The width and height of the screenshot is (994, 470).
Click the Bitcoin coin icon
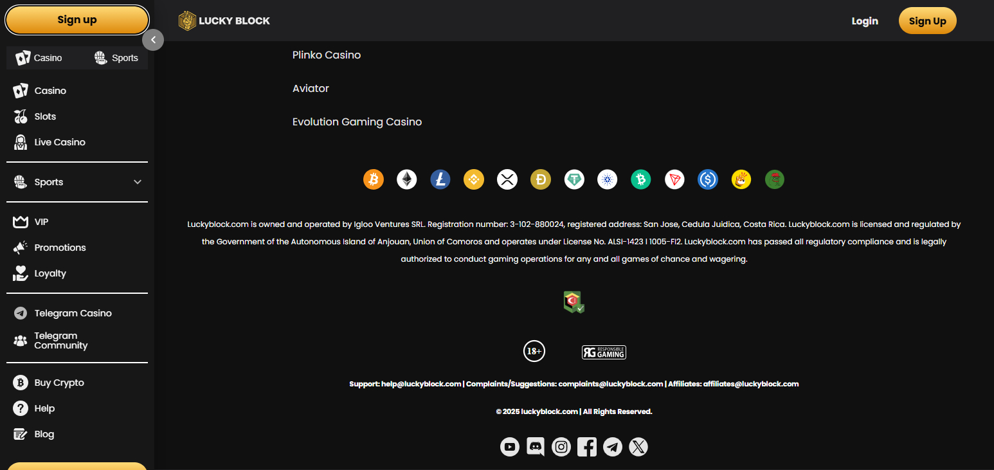pyautogui.click(x=374, y=179)
